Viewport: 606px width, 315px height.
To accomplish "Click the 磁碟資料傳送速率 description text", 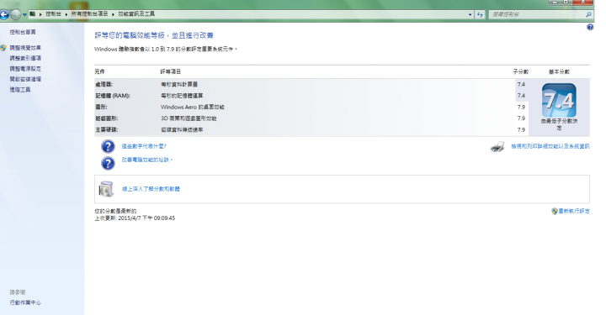I will 182,130.
